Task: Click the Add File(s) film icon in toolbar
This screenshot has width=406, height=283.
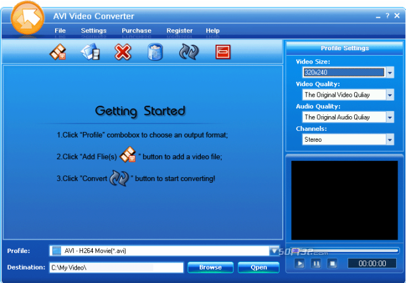Action: (x=58, y=52)
